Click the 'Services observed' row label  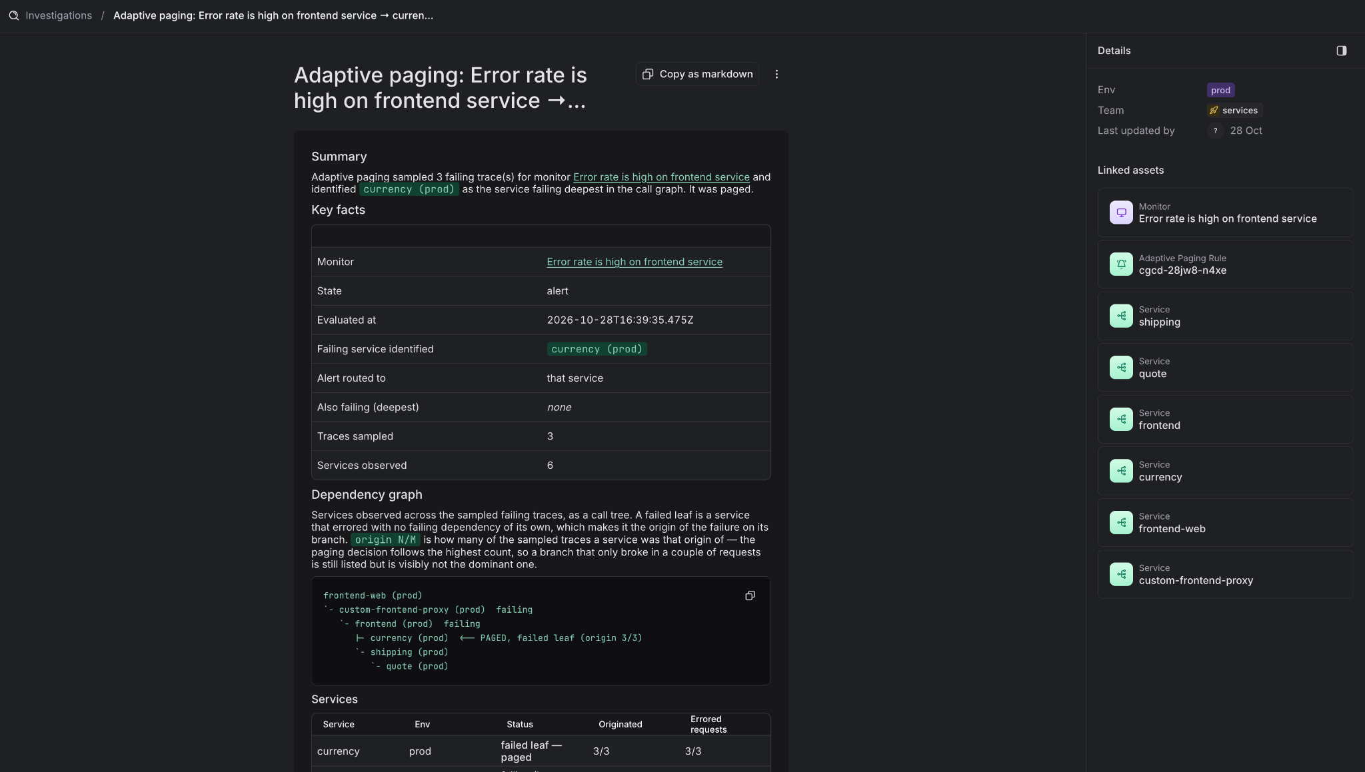[361, 465]
